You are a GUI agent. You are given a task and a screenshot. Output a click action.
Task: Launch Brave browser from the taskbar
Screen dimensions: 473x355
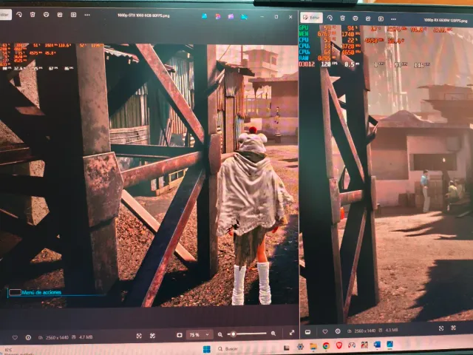click(338, 345)
